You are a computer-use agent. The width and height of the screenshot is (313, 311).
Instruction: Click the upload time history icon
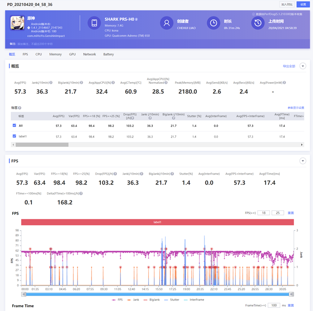[257, 23]
